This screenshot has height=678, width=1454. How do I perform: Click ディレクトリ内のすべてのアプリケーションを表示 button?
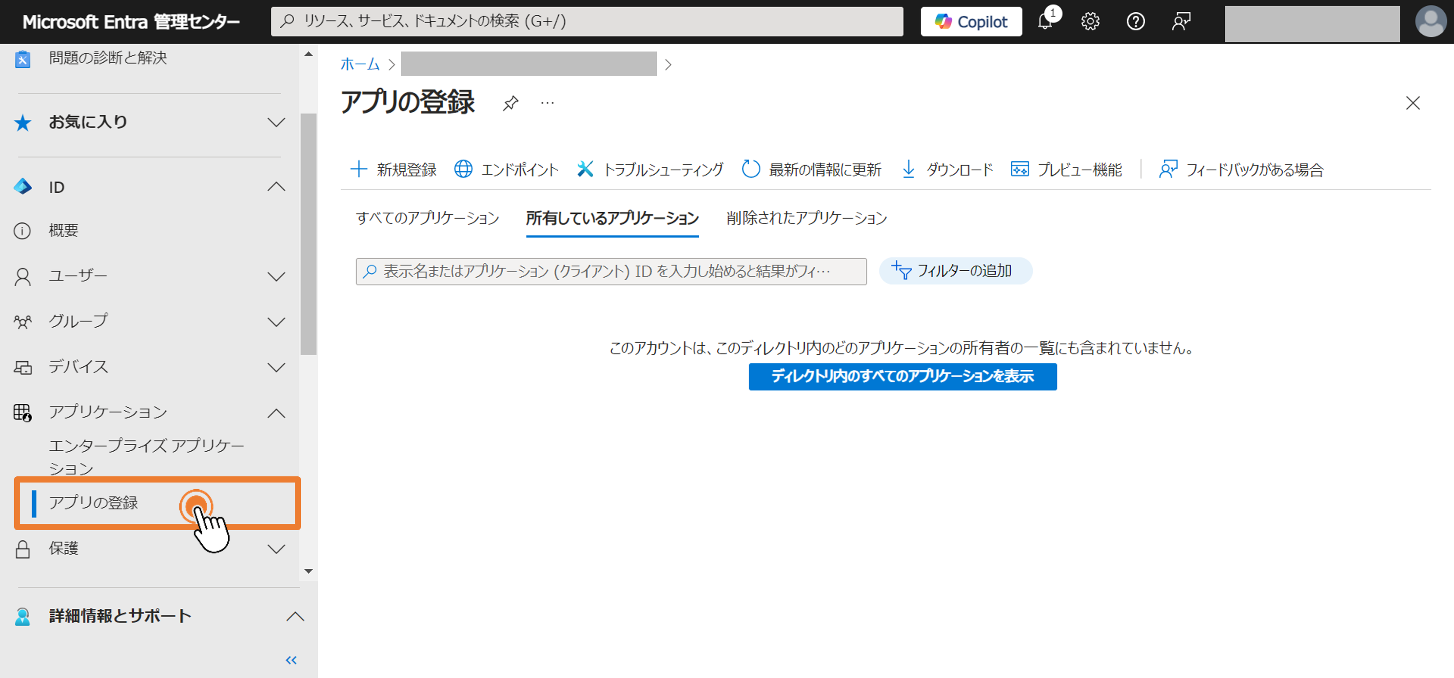(902, 376)
